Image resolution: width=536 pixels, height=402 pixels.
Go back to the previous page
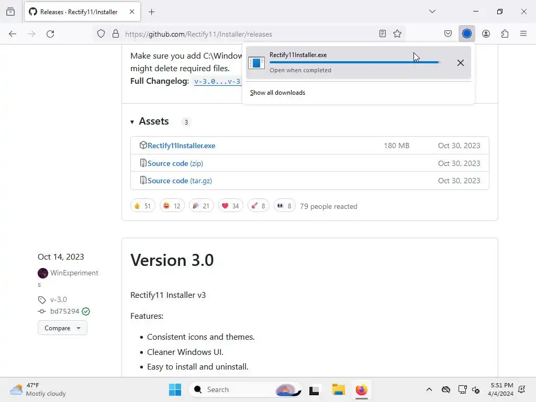[13, 34]
